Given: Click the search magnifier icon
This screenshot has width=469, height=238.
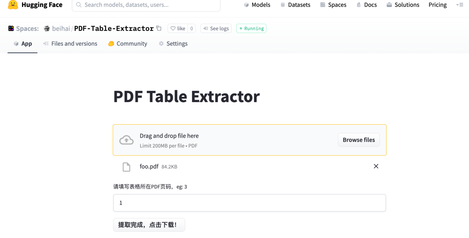Looking at the screenshot, I should pyautogui.click(x=79, y=5).
